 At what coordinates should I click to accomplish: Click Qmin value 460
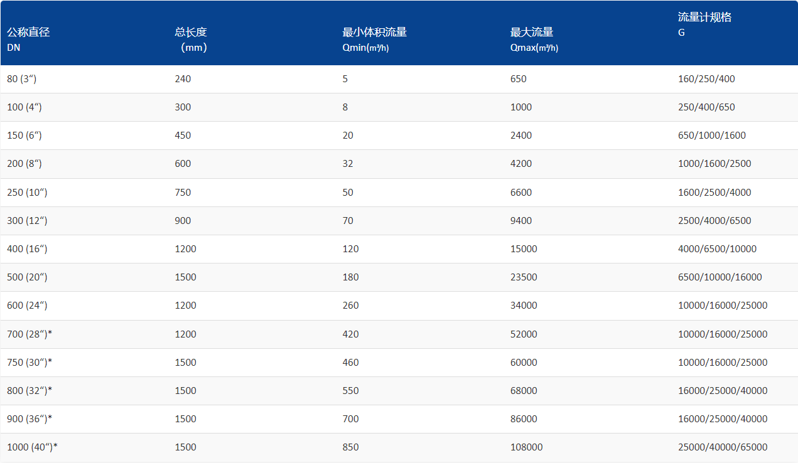click(350, 363)
